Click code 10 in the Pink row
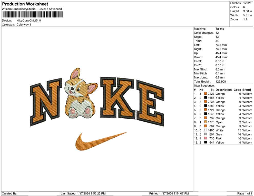 [x=239, y=138]
